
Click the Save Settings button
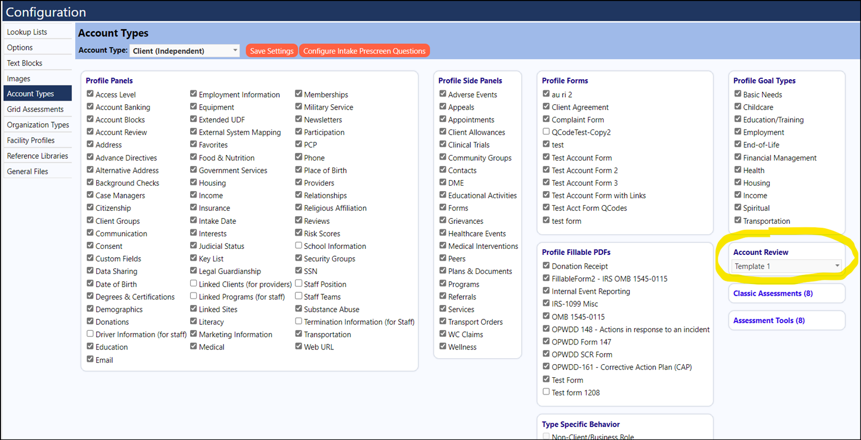pyautogui.click(x=272, y=51)
